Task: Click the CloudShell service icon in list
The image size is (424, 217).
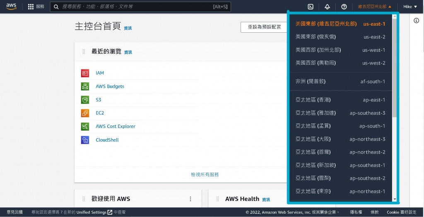Action: click(x=85, y=140)
